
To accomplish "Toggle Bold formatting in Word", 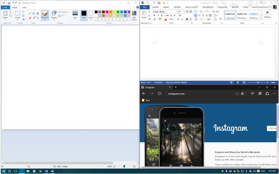I will [x=154, y=15].
